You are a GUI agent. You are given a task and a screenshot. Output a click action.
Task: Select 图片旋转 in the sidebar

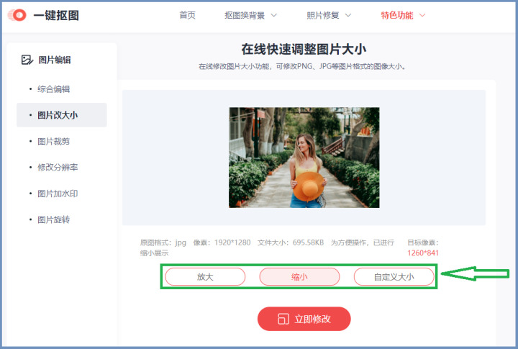click(x=53, y=219)
